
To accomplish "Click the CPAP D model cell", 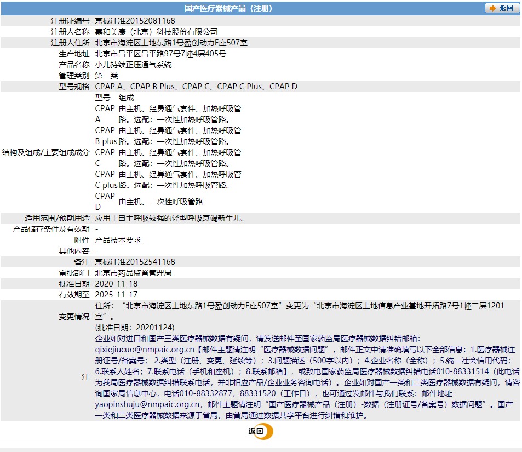I will click(x=105, y=202).
